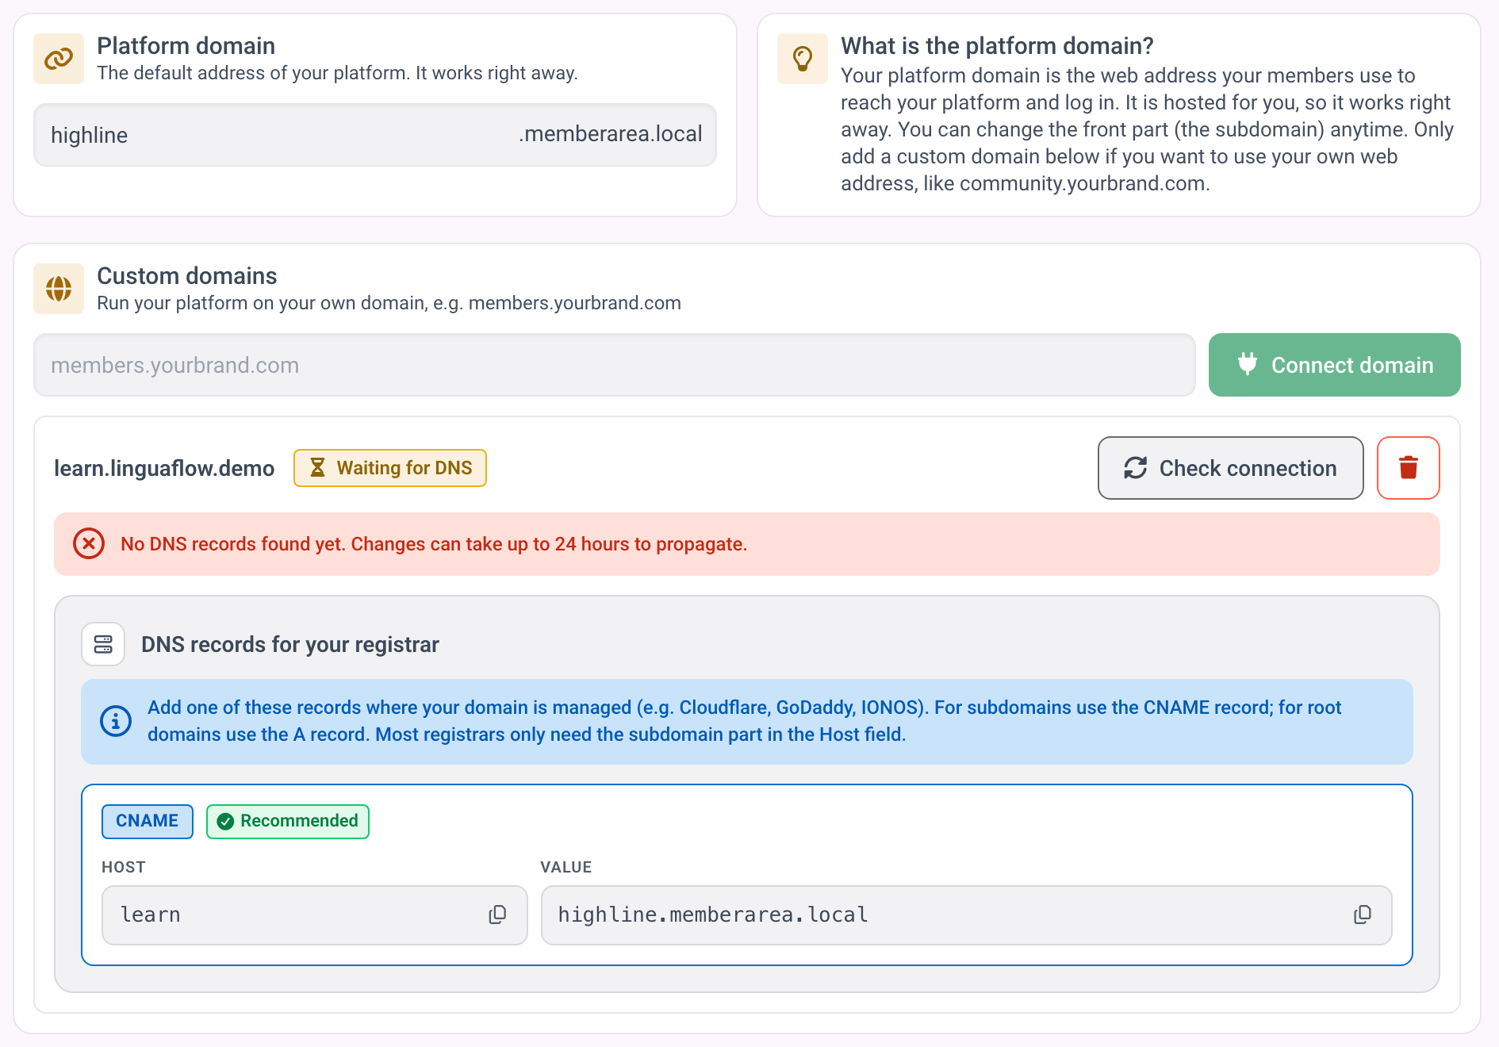Click the VALUE field label
The image size is (1499, 1047).
pos(566,867)
